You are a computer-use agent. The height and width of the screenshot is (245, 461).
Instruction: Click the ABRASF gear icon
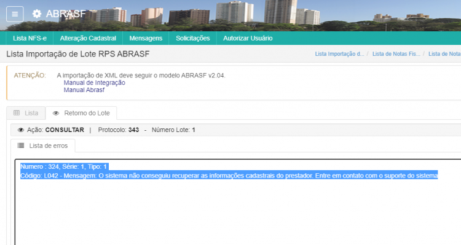point(37,14)
